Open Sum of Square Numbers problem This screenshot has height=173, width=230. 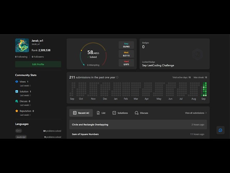(138, 134)
